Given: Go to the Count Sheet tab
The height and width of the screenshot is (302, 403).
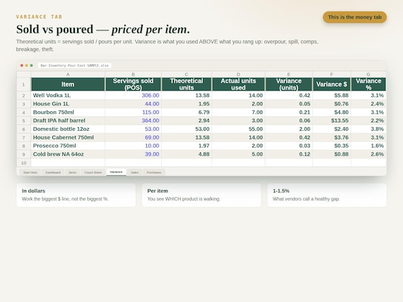Looking at the screenshot, I should tap(93, 173).
